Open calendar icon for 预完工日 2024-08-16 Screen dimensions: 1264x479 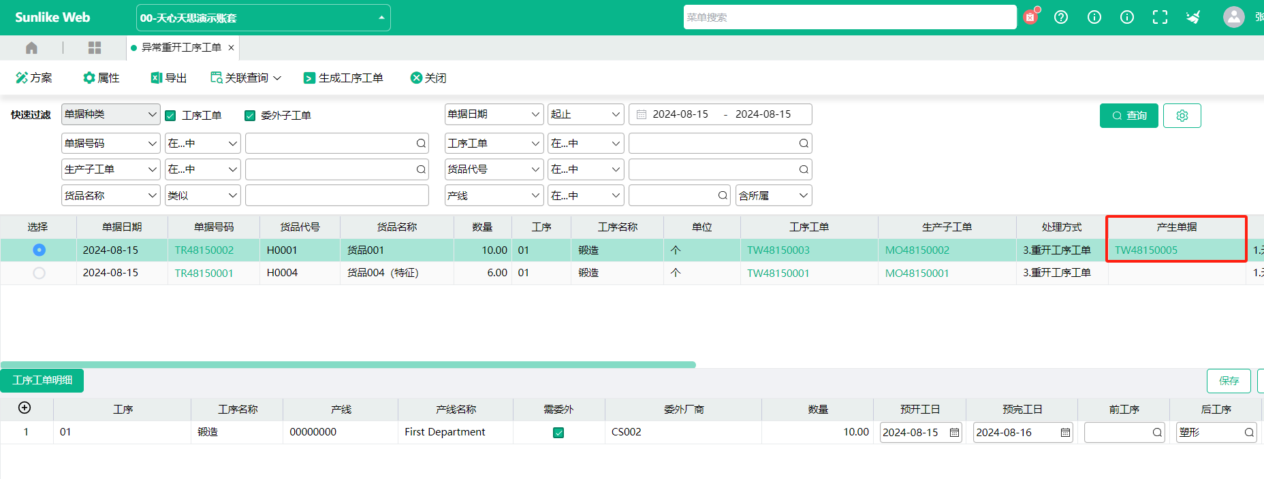1065,433
